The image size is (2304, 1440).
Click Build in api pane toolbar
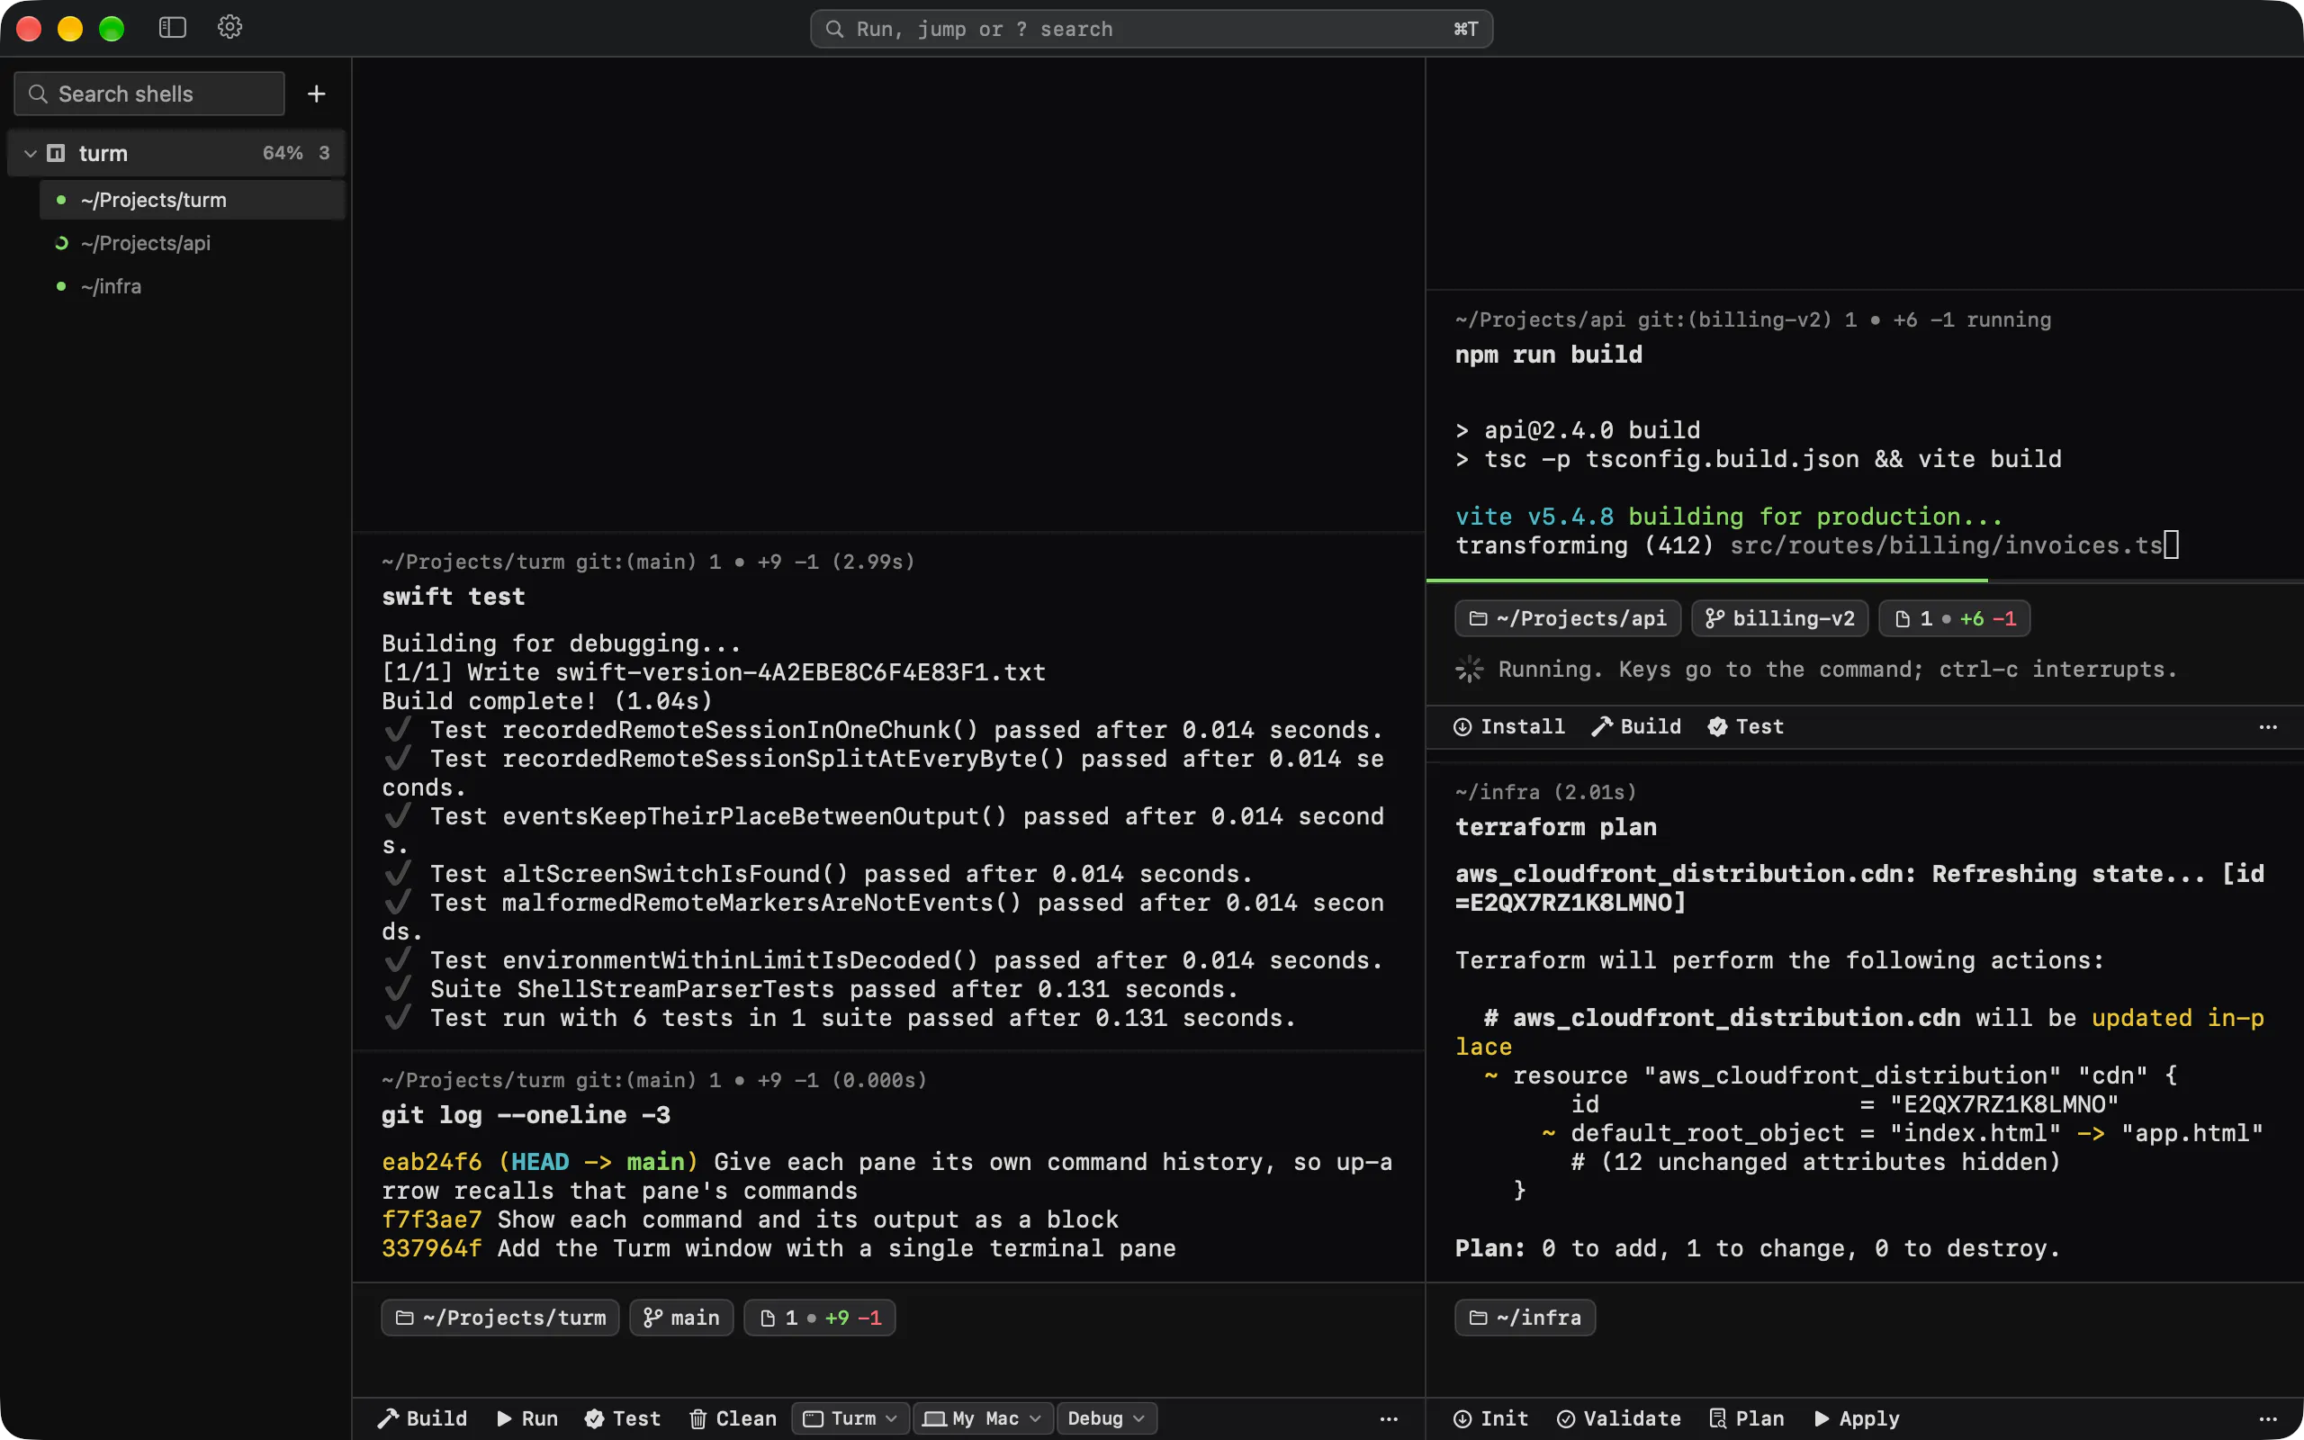[x=1636, y=726]
